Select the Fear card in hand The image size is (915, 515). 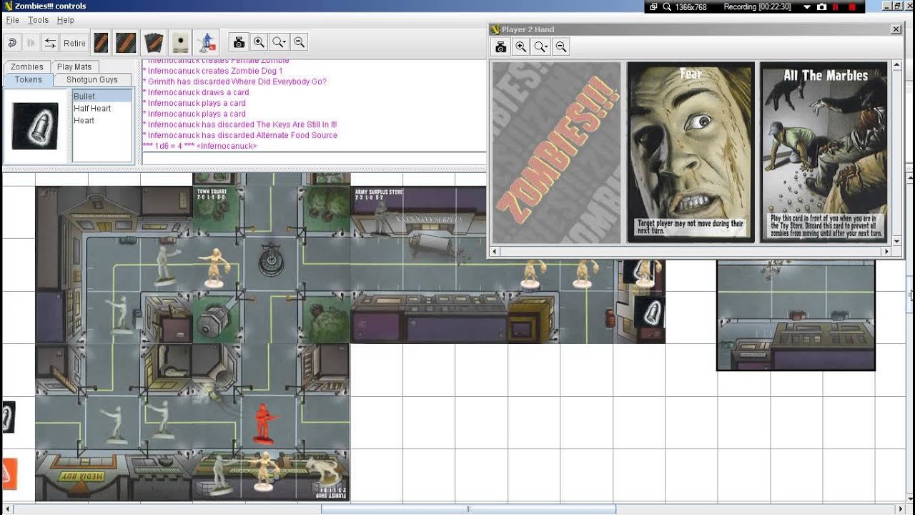click(x=691, y=152)
